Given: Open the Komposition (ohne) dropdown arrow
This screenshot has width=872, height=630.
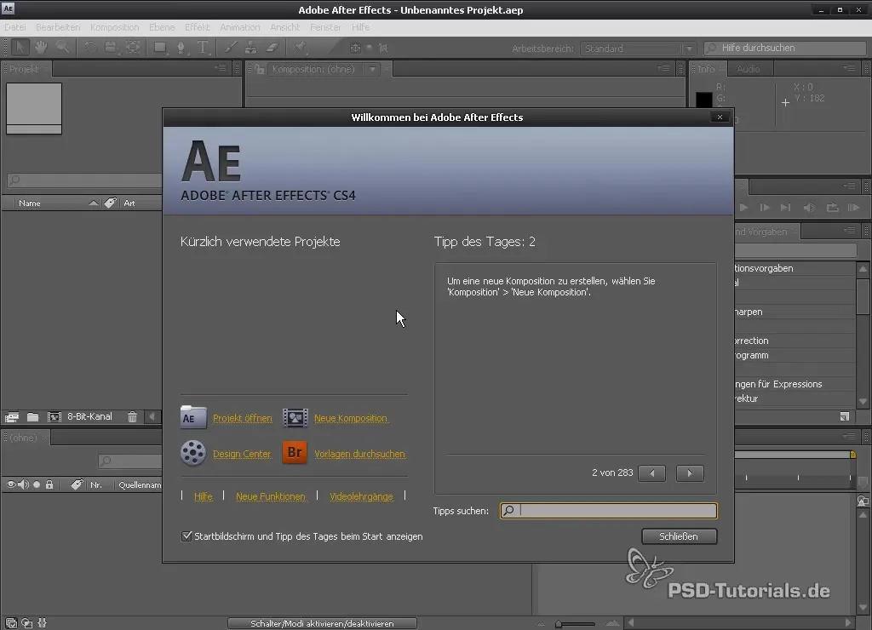Looking at the screenshot, I should point(372,69).
